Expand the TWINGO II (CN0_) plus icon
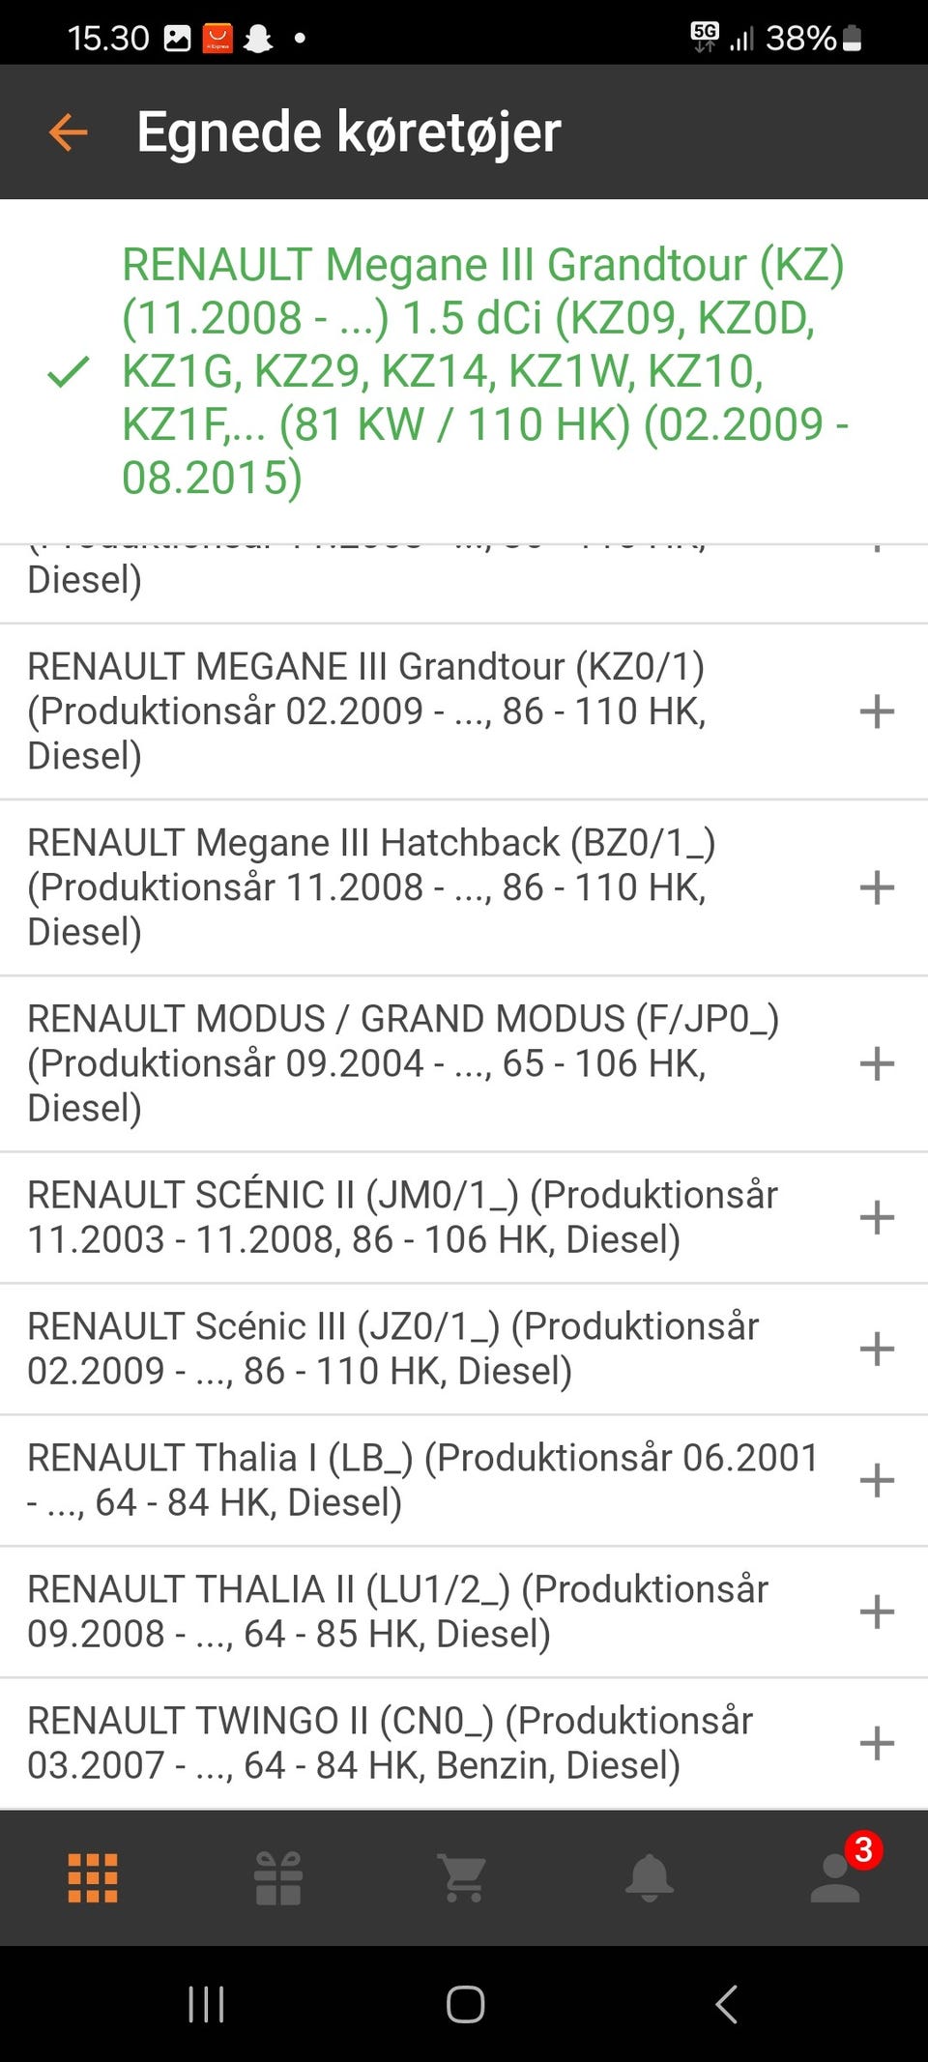Viewport: 928px width, 2062px height. point(877,1743)
